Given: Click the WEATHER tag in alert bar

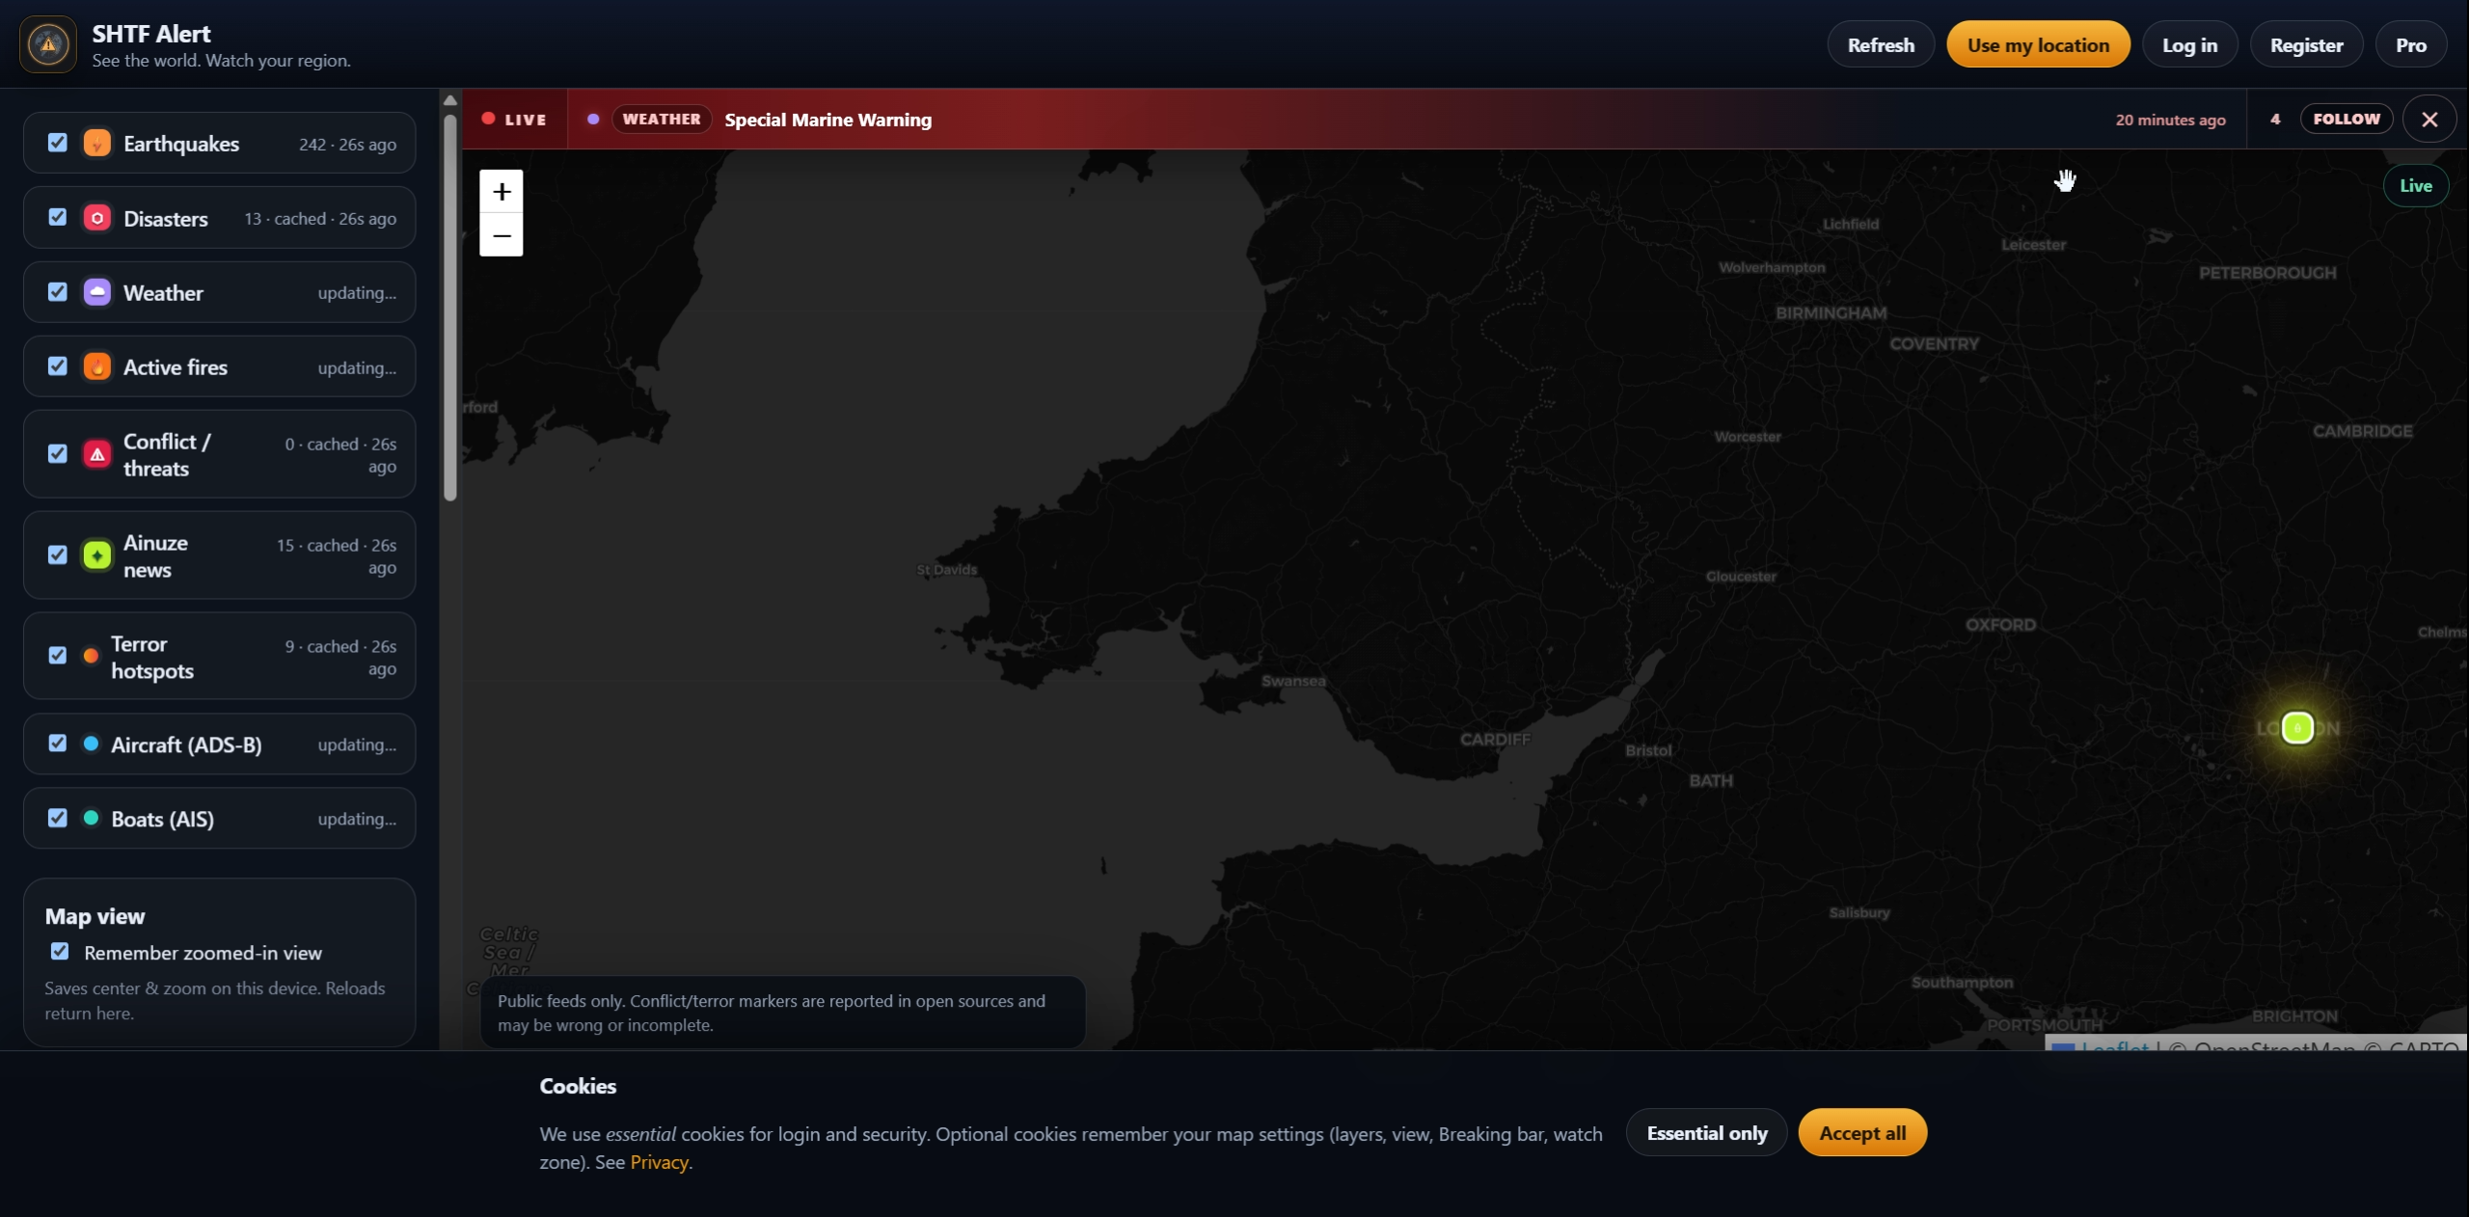Looking at the screenshot, I should click(662, 119).
